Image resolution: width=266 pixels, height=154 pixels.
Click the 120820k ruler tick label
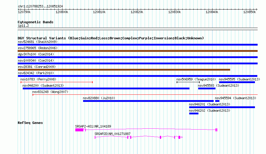137,12
